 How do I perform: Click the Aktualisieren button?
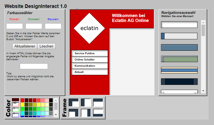coord(25,46)
